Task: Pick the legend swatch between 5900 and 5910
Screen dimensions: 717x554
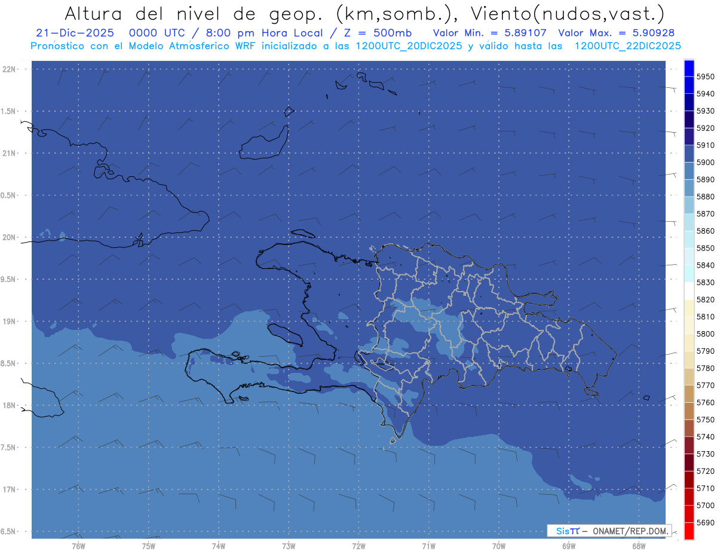Action: click(689, 154)
